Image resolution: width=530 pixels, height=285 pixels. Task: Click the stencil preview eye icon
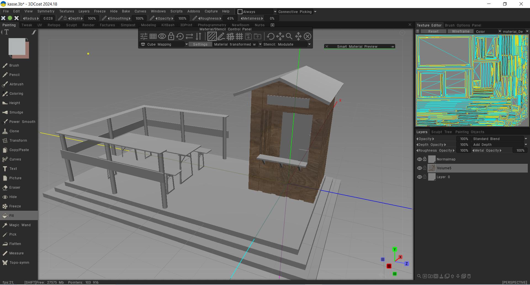click(x=162, y=36)
